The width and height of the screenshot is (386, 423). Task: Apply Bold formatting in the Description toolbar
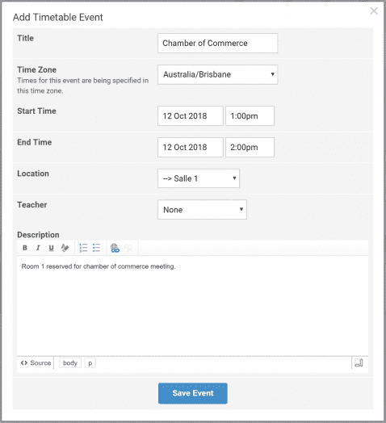coord(25,248)
